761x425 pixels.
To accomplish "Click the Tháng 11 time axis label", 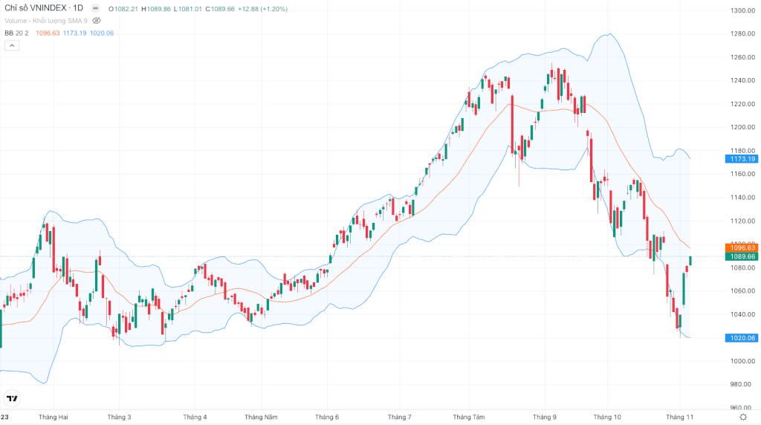I will tap(680, 418).
